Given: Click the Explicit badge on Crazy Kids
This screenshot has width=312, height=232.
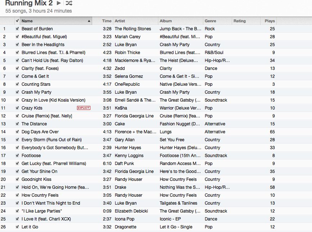Looking at the screenshot, I should (83, 108).
